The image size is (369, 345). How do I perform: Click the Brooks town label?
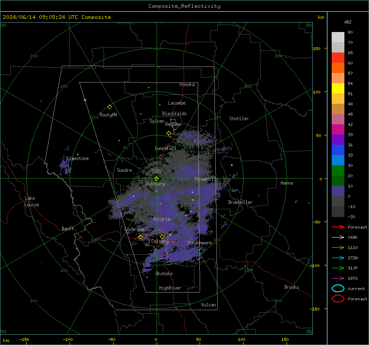coord(292,287)
